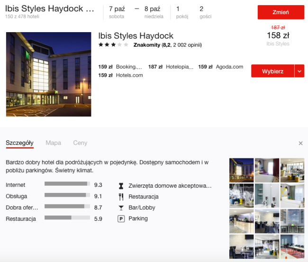Click the 159 zł Agoda.com price offer
The width and height of the screenshot is (308, 262).
221,67
